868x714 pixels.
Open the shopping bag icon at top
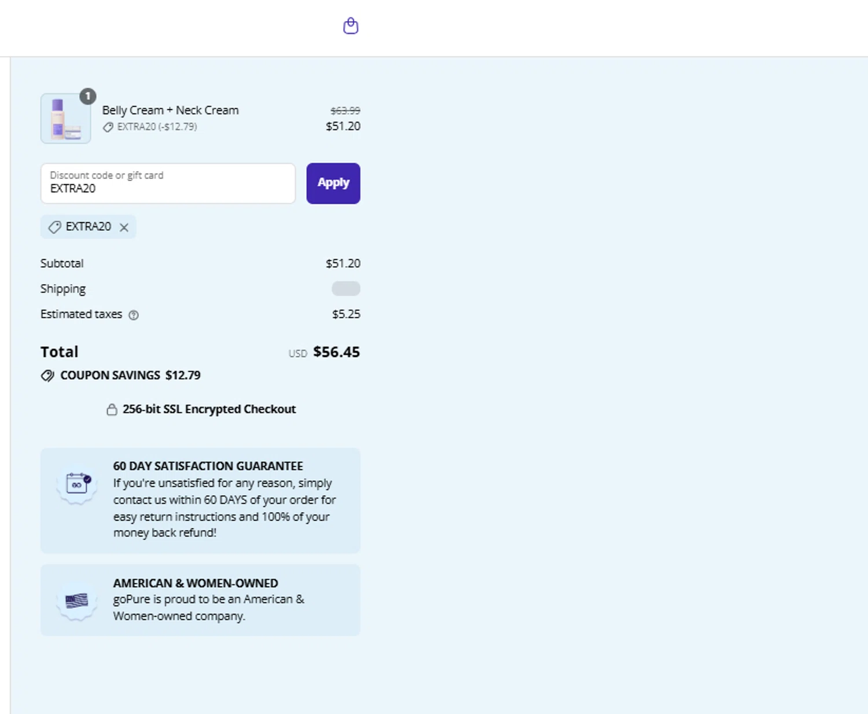[351, 26]
